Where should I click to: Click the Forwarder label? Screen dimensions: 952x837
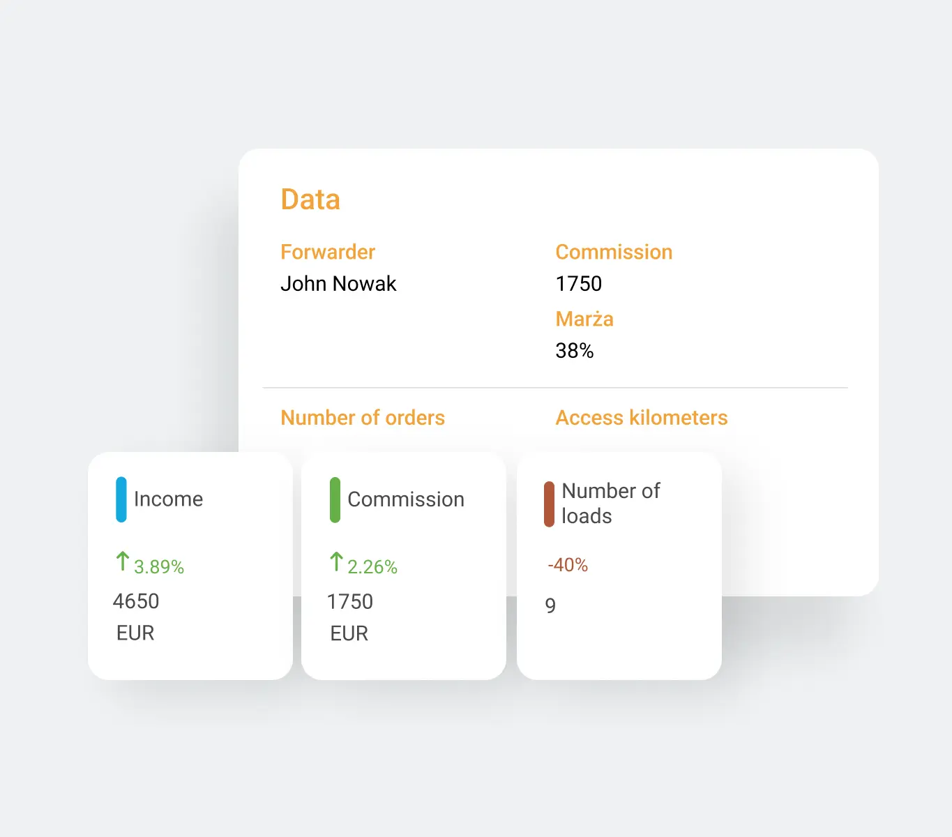tap(328, 252)
